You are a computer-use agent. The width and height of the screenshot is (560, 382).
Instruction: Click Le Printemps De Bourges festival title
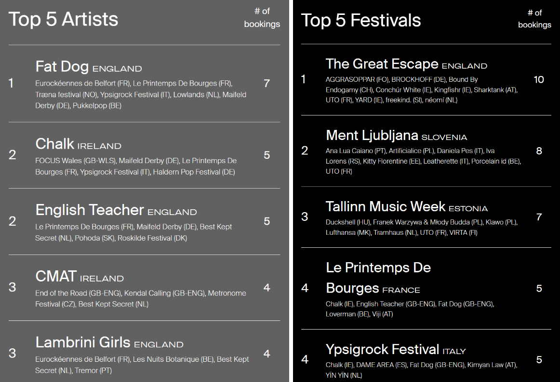click(378, 278)
